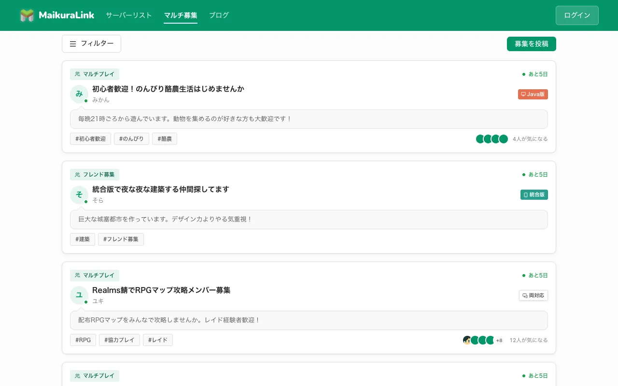
Task: Click the MaikuraLink block logo icon
Action: [27, 15]
